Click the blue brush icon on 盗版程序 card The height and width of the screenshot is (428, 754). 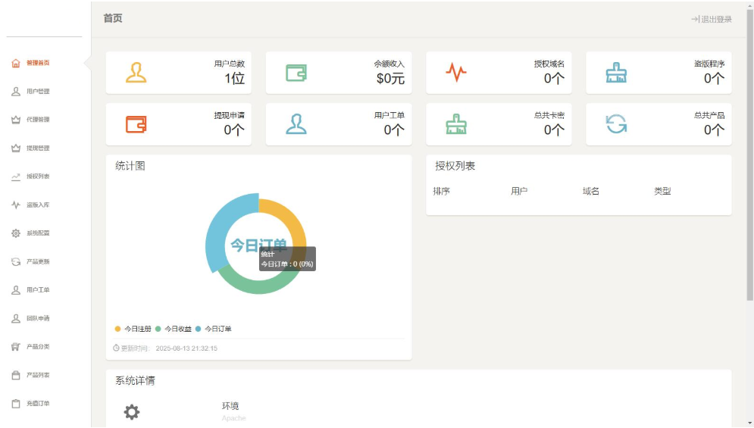[x=616, y=73]
